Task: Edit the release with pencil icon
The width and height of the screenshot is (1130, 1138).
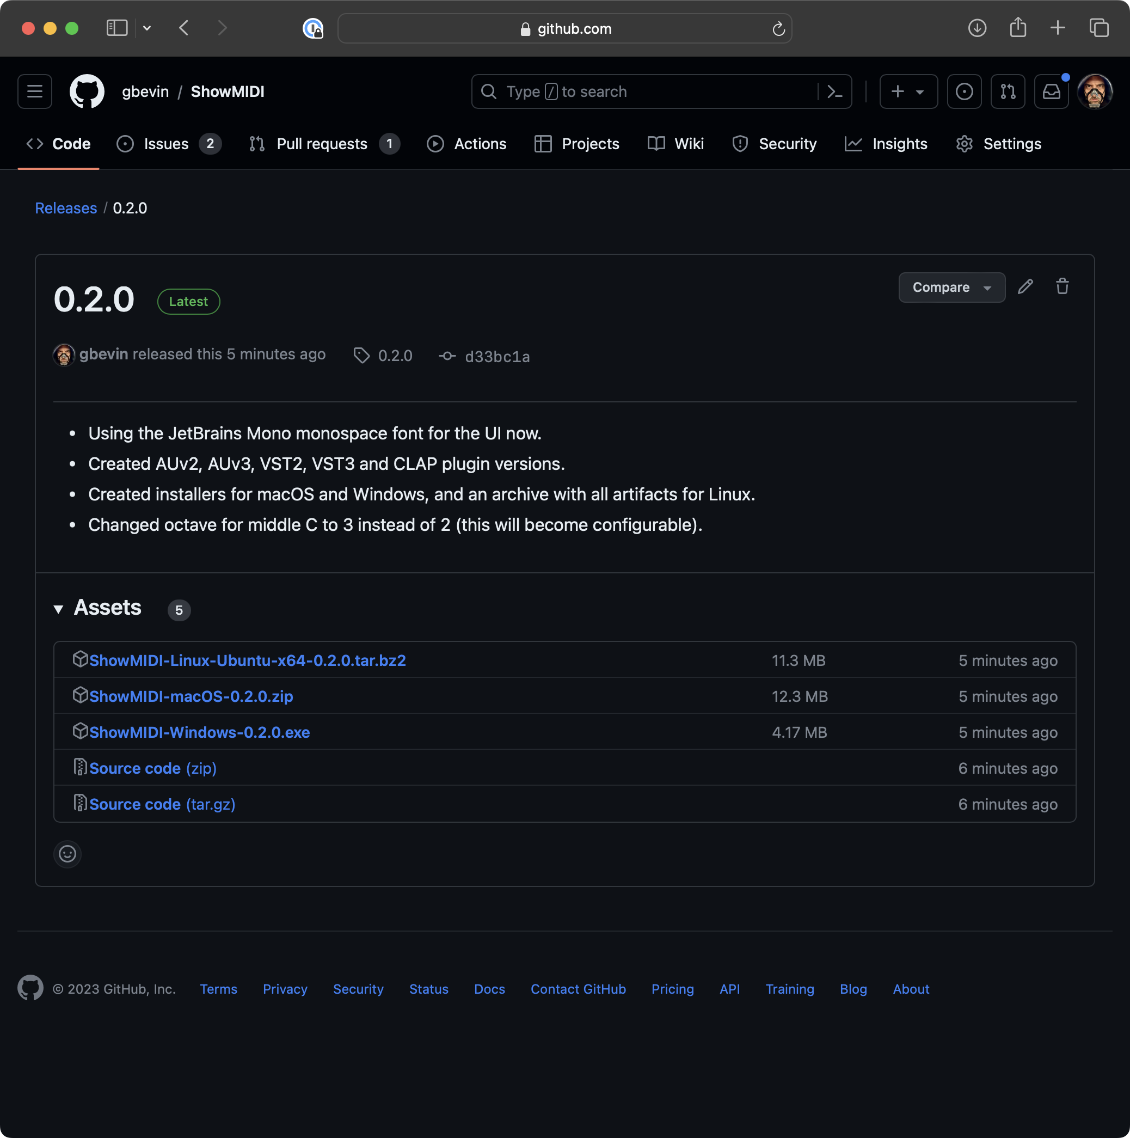Action: 1025,287
